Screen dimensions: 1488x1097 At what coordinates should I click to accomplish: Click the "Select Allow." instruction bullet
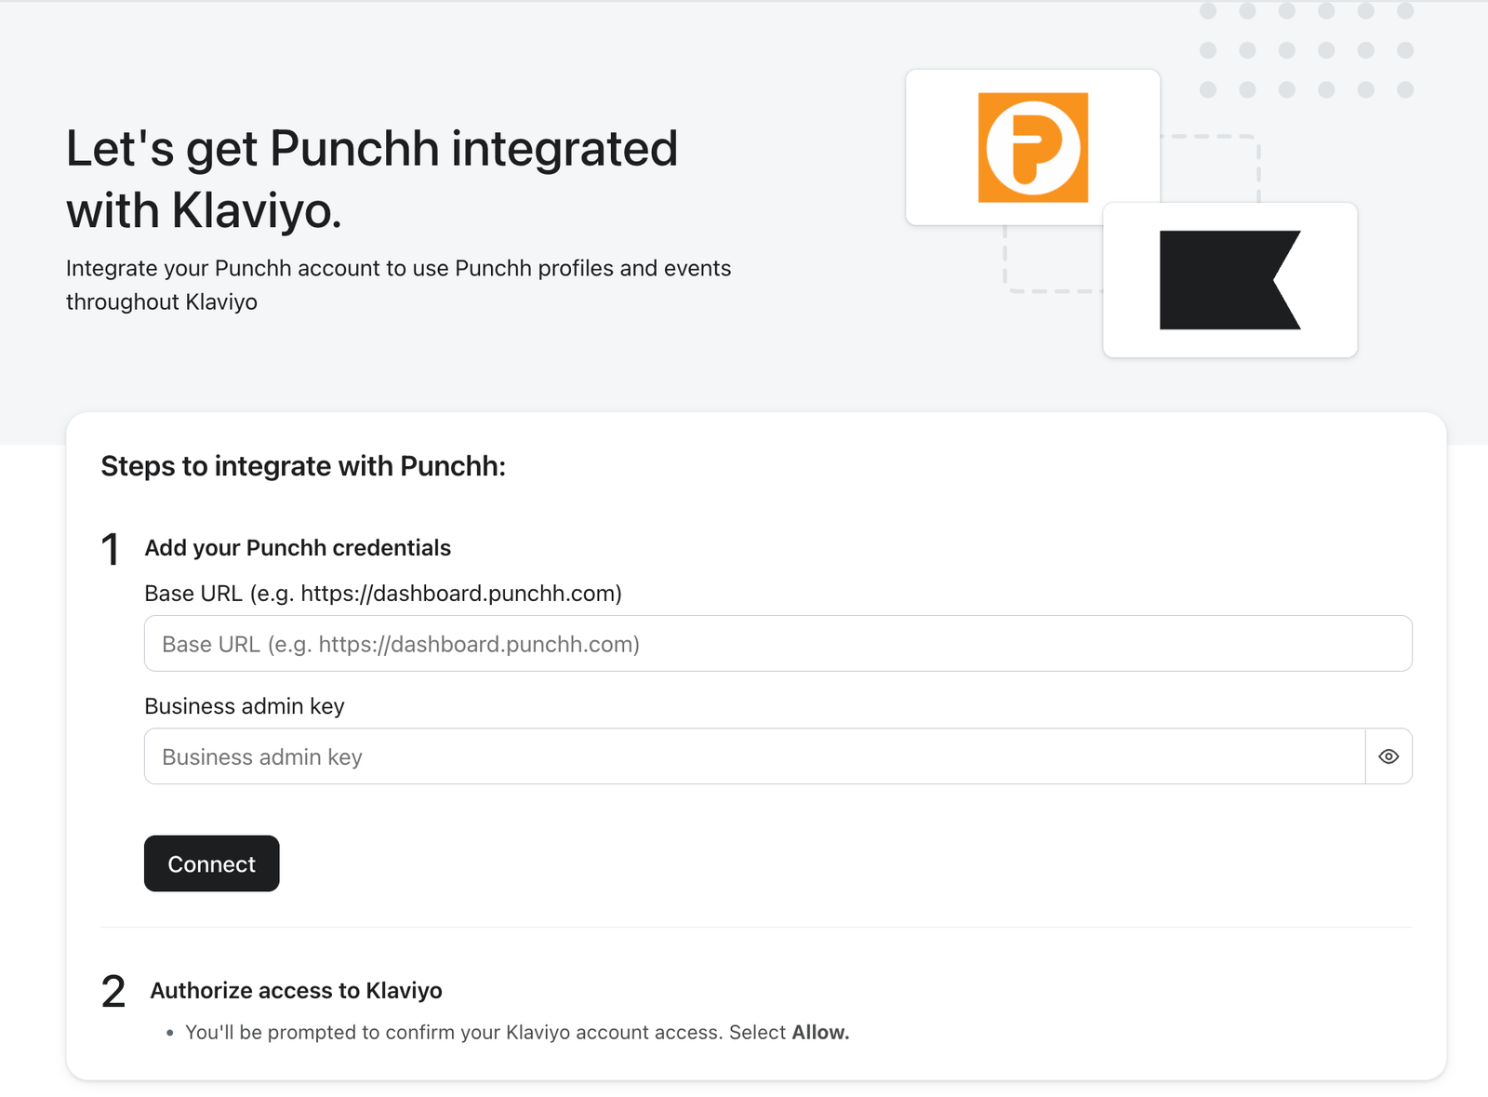[x=517, y=1032]
